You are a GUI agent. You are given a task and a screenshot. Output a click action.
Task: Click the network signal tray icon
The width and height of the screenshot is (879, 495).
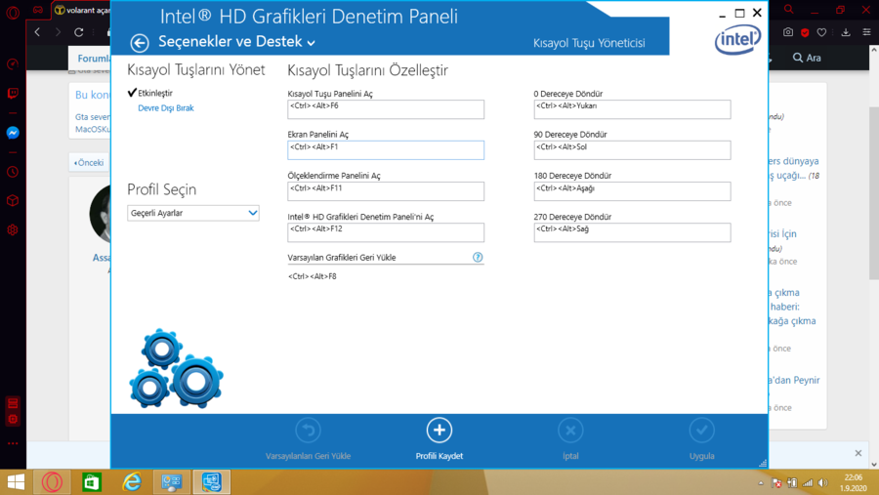click(x=808, y=482)
